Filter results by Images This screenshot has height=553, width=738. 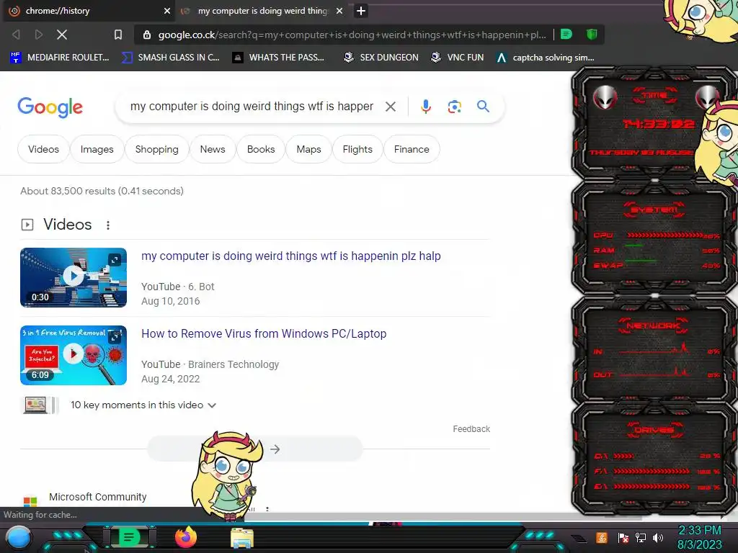[x=97, y=149]
